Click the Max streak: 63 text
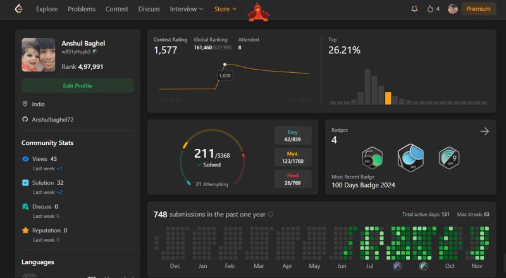Screen dimensions: 506x278 (473, 214)
